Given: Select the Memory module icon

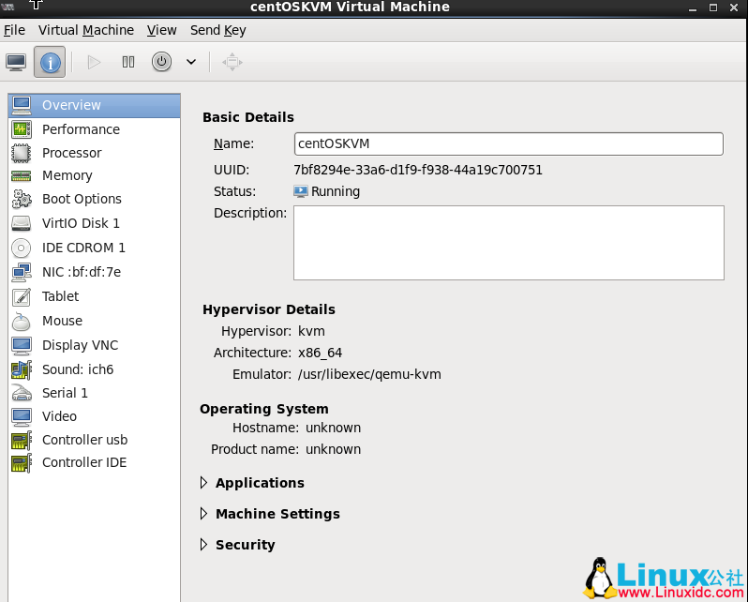Looking at the screenshot, I should coord(22,176).
